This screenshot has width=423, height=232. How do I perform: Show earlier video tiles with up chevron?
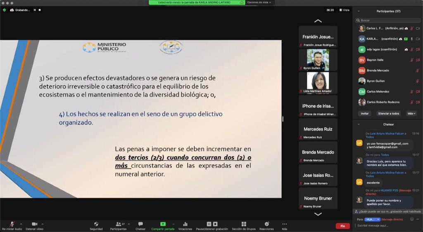point(318,21)
